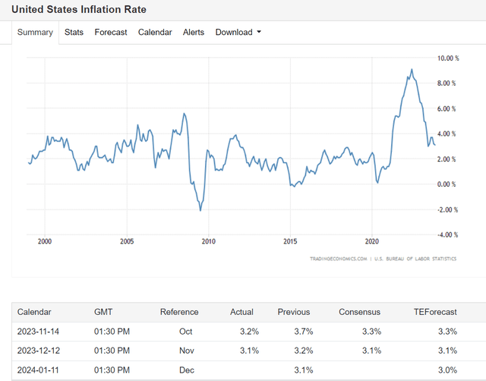Click the TRADINGECONOMICS.COM chart attribution text

pyautogui.click(x=339, y=259)
